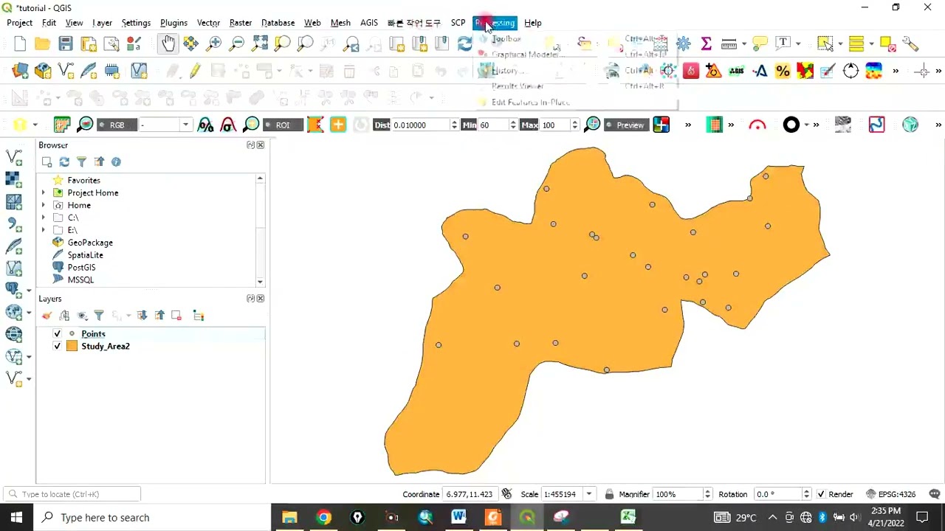Image resolution: width=945 pixels, height=531 pixels.
Task: Toggle editing with the yellow pencil icon
Action: [195, 72]
